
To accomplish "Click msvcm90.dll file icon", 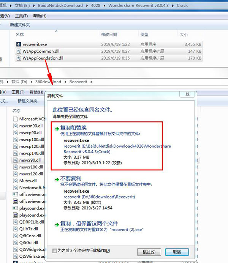I will coord(16,126).
